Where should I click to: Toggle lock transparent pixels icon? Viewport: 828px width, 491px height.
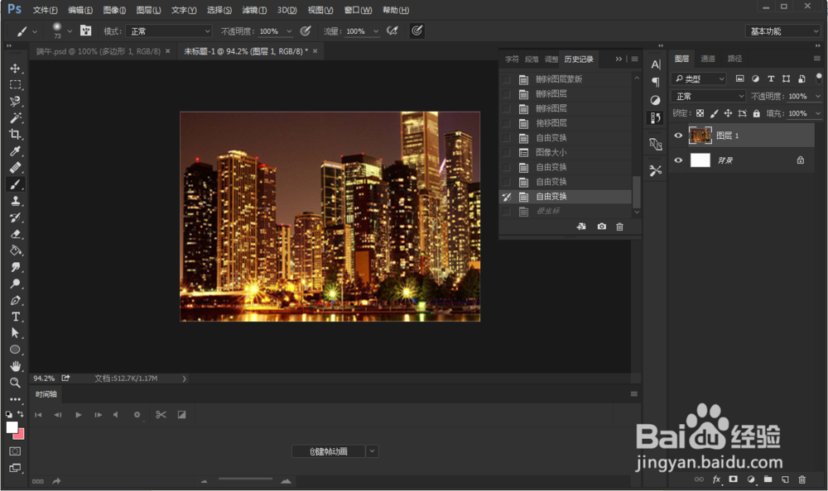[700, 113]
